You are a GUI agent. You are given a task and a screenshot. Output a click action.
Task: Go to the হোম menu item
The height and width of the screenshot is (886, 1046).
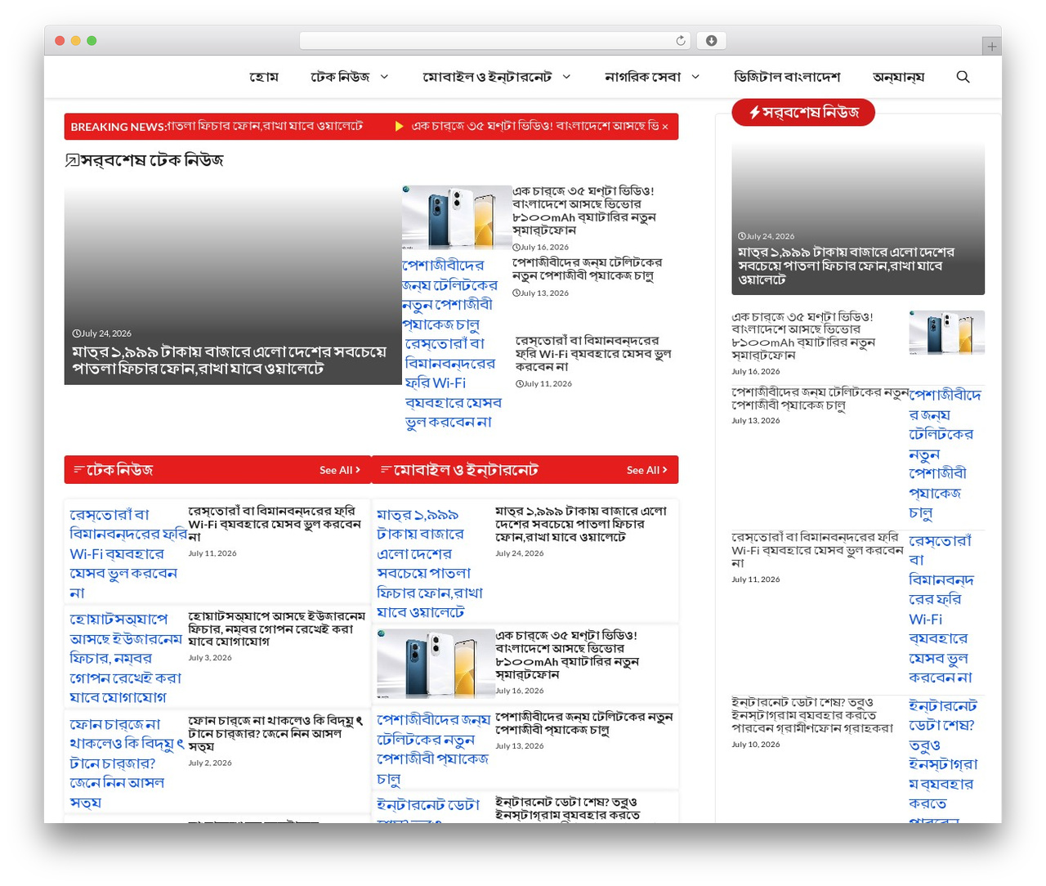(x=264, y=77)
